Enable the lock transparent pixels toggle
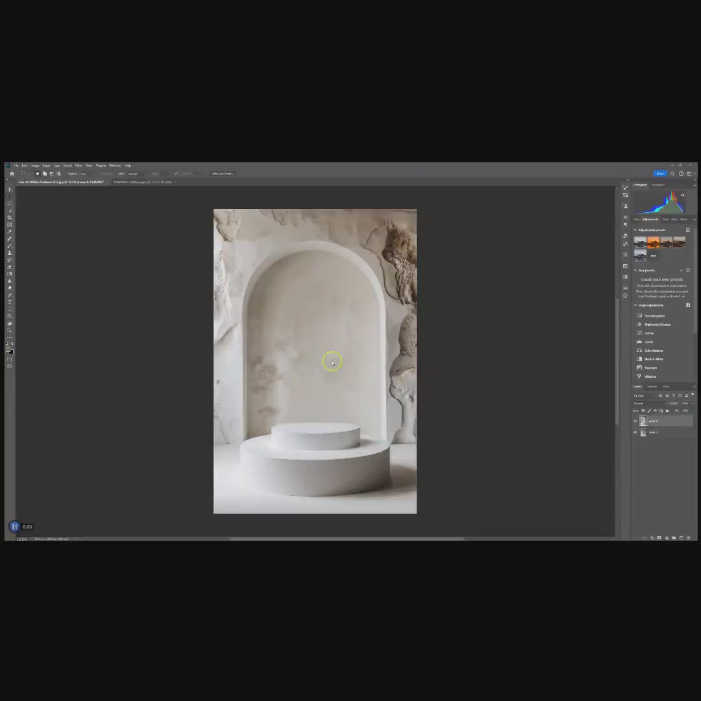701x701 pixels. click(643, 411)
